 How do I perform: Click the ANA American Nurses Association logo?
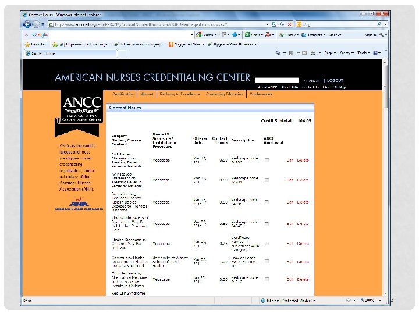(x=79, y=204)
